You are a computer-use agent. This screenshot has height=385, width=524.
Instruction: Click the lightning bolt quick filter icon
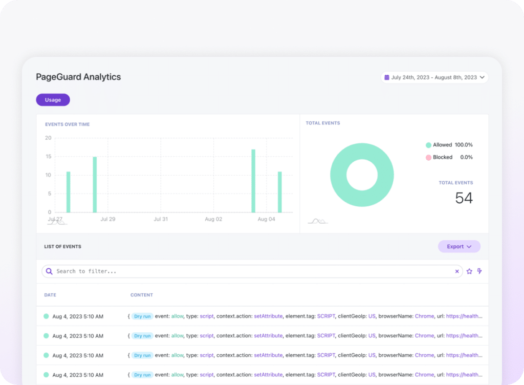[479, 271]
